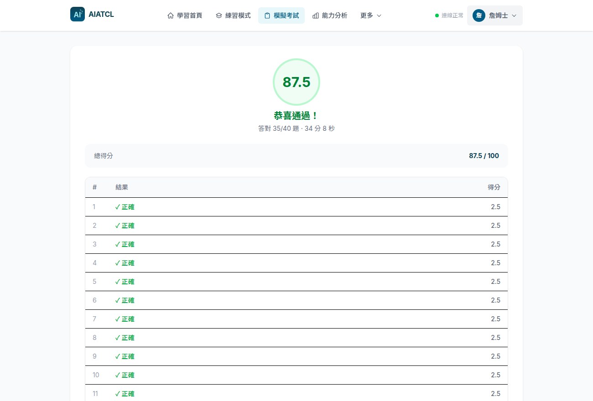Click the 答對 35/40 題 · 34 分 8 秒 text
The image size is (593, 401).
click(296, 129)
